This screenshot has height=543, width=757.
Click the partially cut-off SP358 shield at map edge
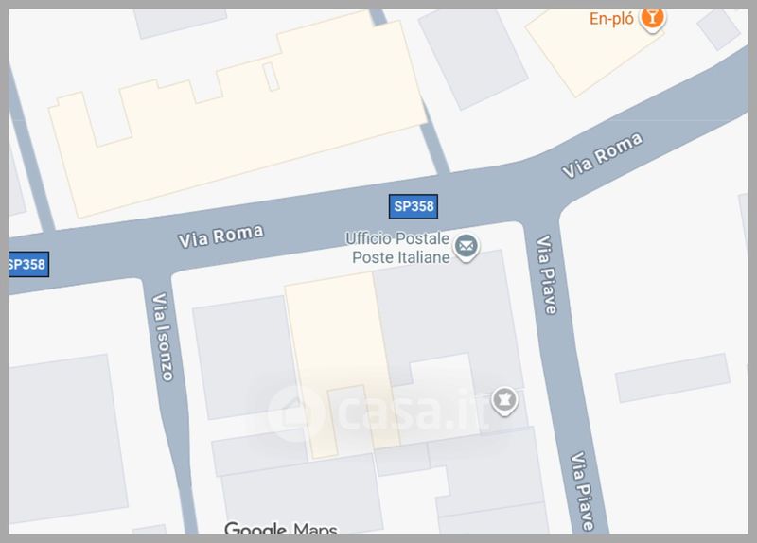point(28,264)
